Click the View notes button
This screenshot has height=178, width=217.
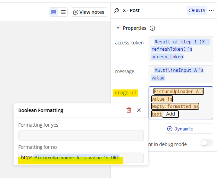(x=89, y=12)
